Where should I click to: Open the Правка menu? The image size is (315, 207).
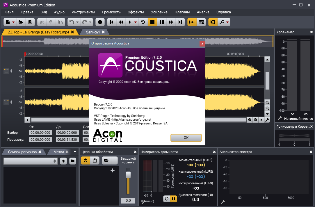[x=27, y=12]
